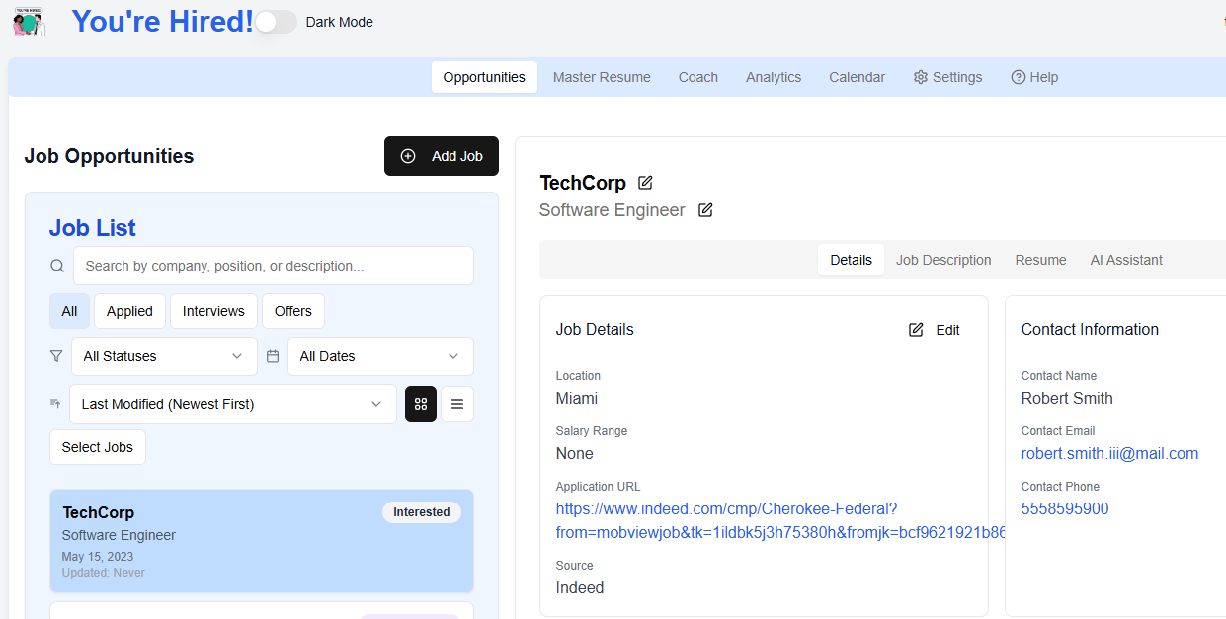
Task: Click the job search input field
Action: [274, 266]
